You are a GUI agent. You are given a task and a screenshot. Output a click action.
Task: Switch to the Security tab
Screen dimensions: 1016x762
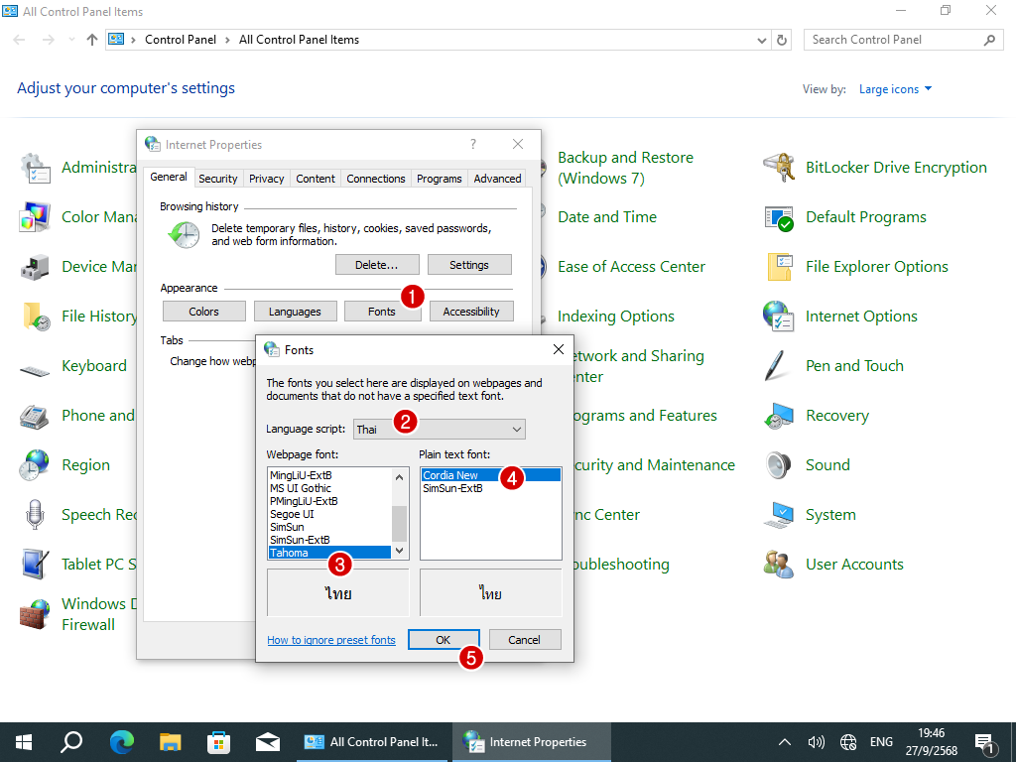[217, 179]
